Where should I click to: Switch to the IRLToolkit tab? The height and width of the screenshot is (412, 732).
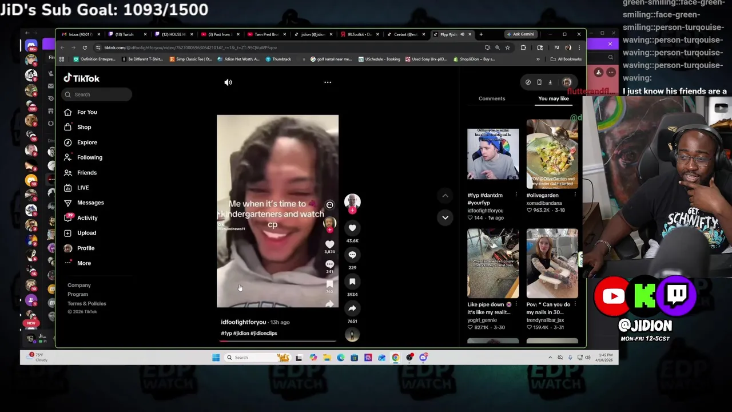359,34
